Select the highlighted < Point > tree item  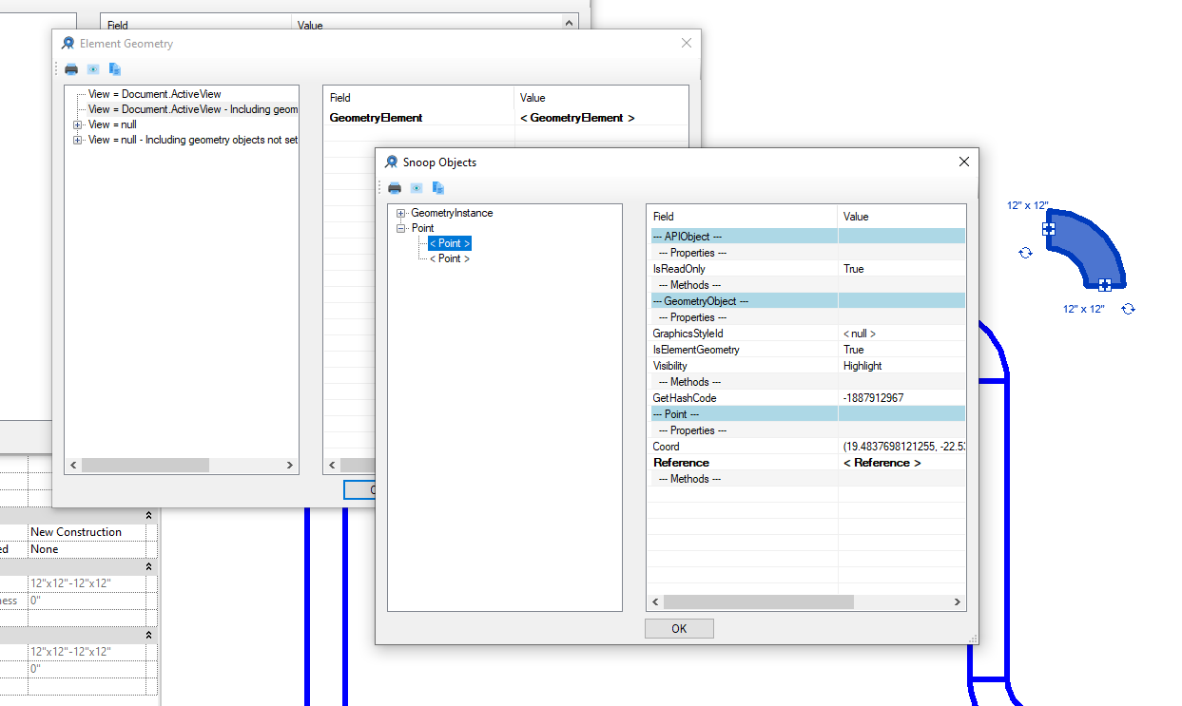(x=447, y=242)
